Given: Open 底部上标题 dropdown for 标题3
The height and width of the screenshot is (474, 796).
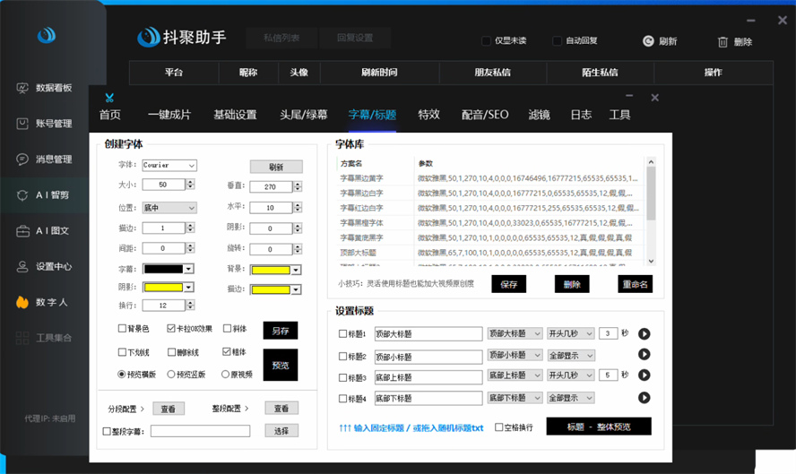Looking at the screenshot, I should pos(515,375).
